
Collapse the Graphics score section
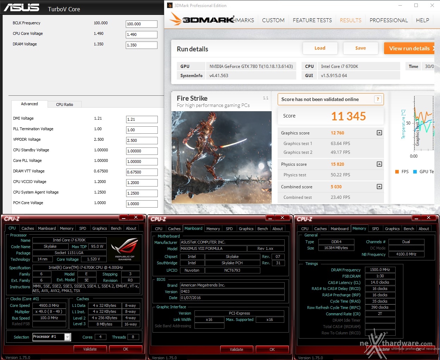pos(379,133)
